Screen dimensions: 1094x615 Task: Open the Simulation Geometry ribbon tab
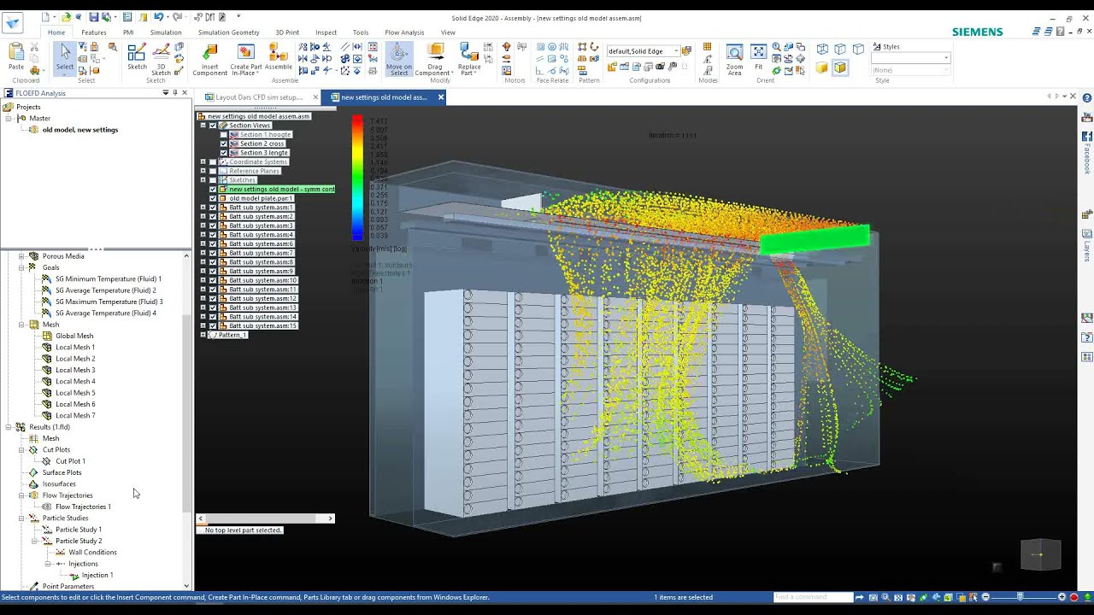(228, 32)
